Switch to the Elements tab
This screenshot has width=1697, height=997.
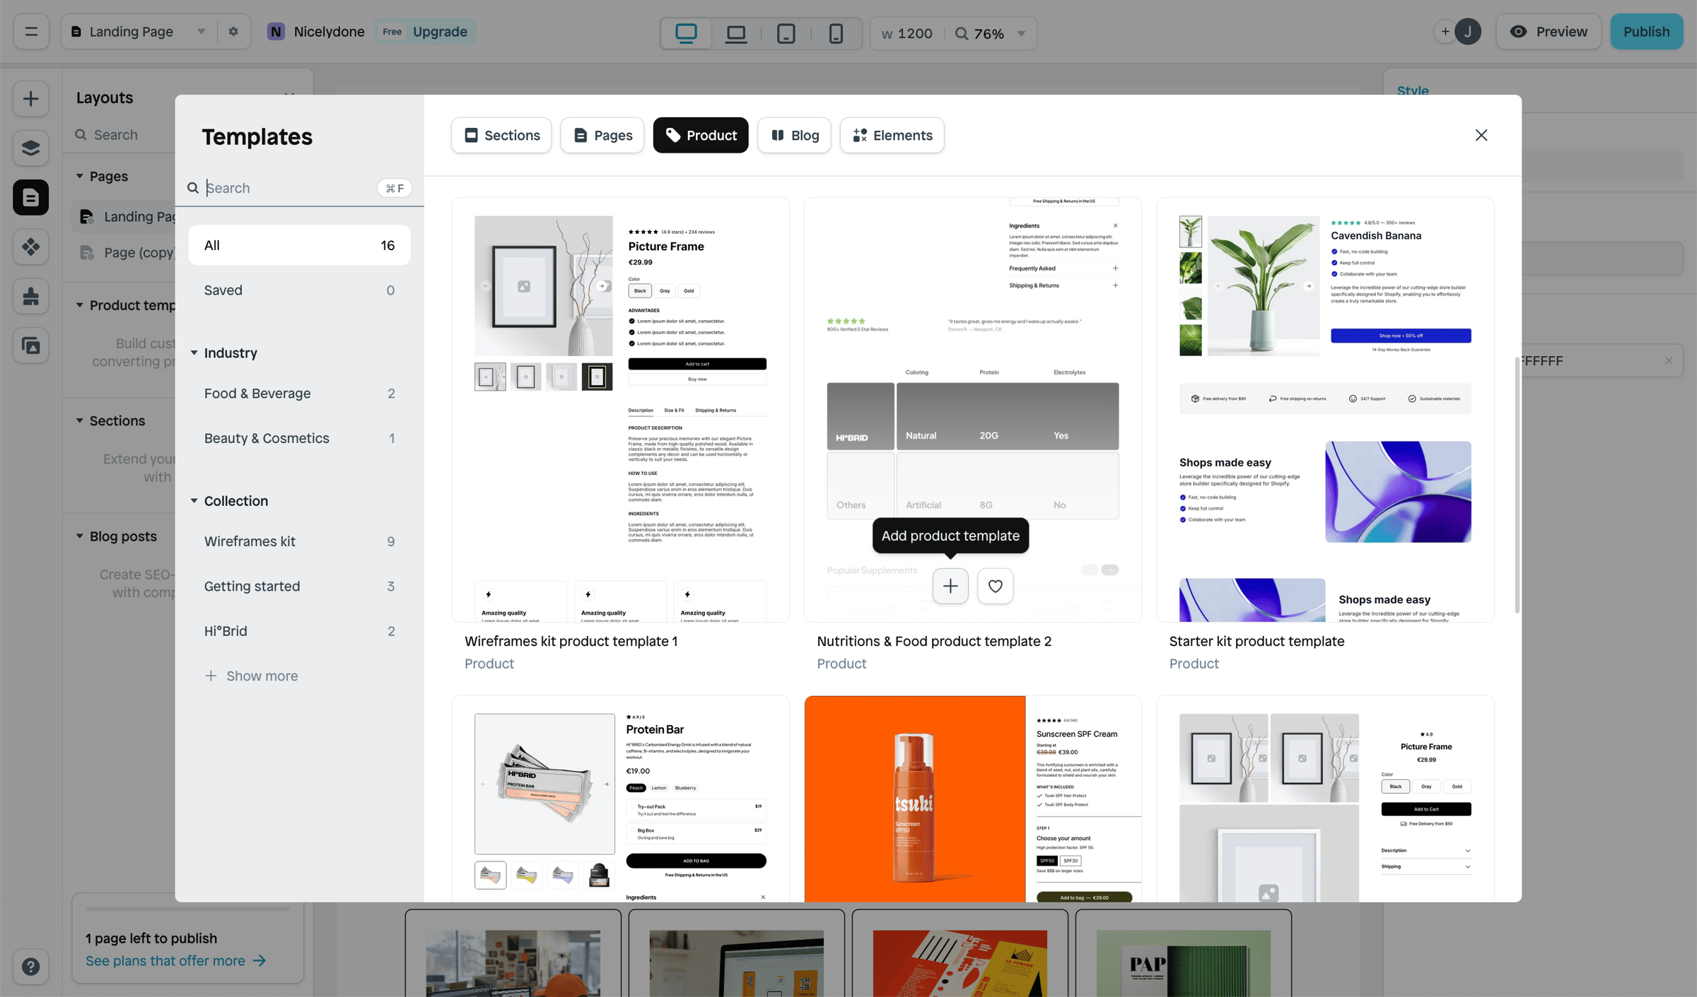click(892, 135)
